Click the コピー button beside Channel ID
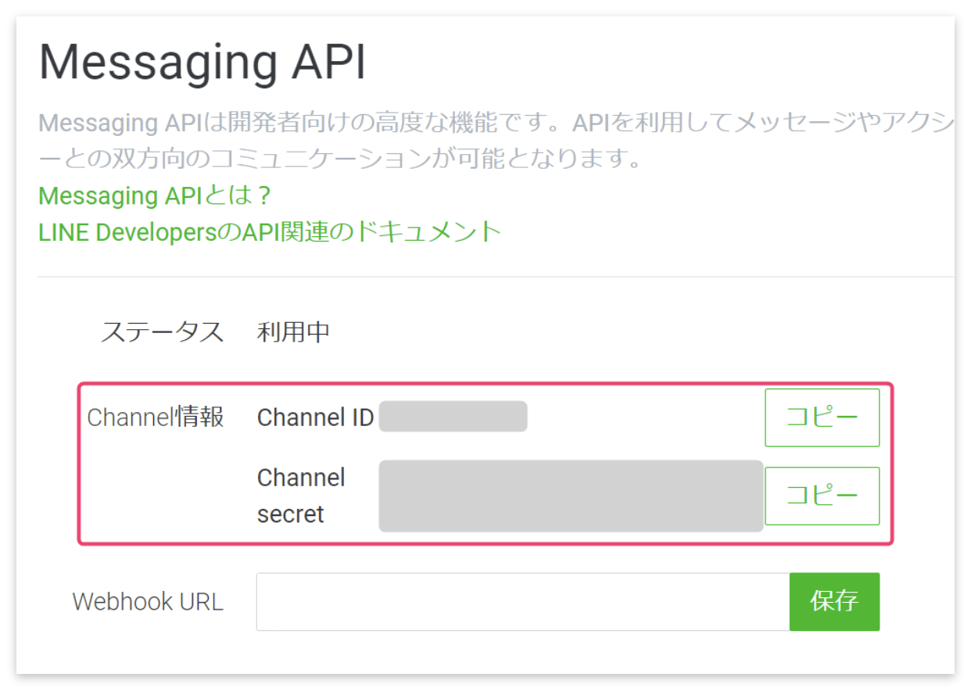 point(822,417)
